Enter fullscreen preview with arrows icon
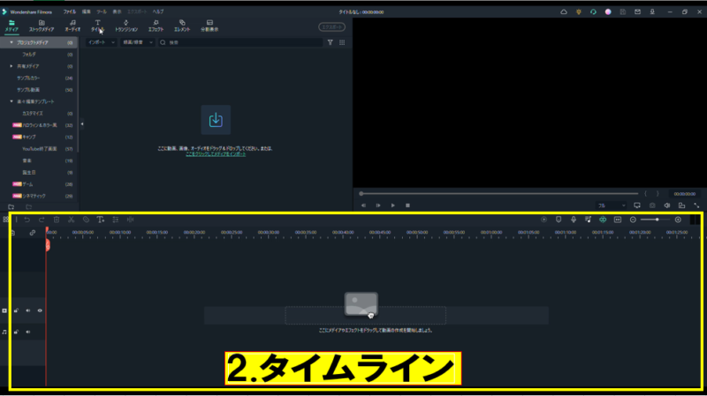This screenshot has width=707, height=396. coord(696,205)
